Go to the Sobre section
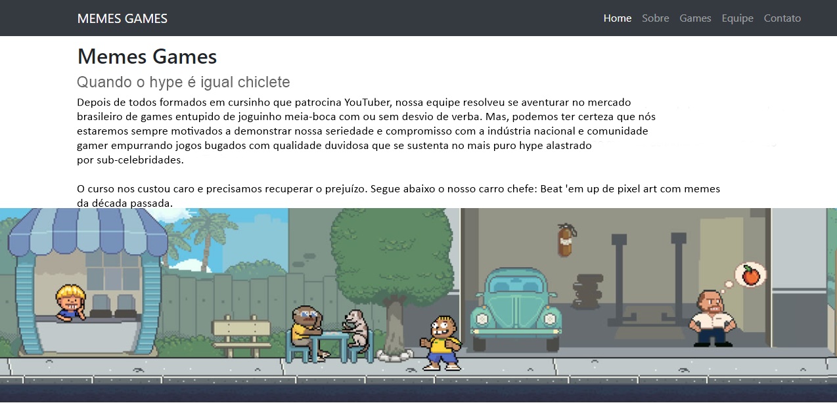This screenshot has height=405, width=837. point(655,18)
